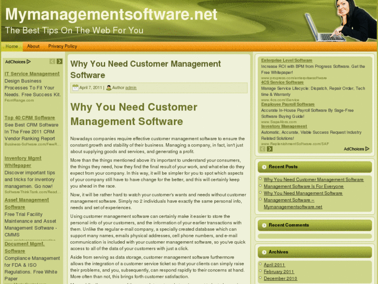Open the Top 40 CRM Software ad
The height and width of the screenshot is (284, 378).
(30, 118)
